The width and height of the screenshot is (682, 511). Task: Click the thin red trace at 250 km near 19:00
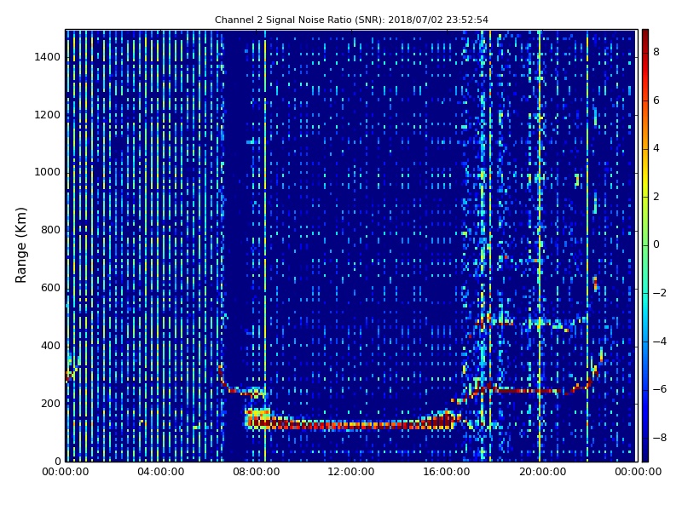tap(520, 391)
